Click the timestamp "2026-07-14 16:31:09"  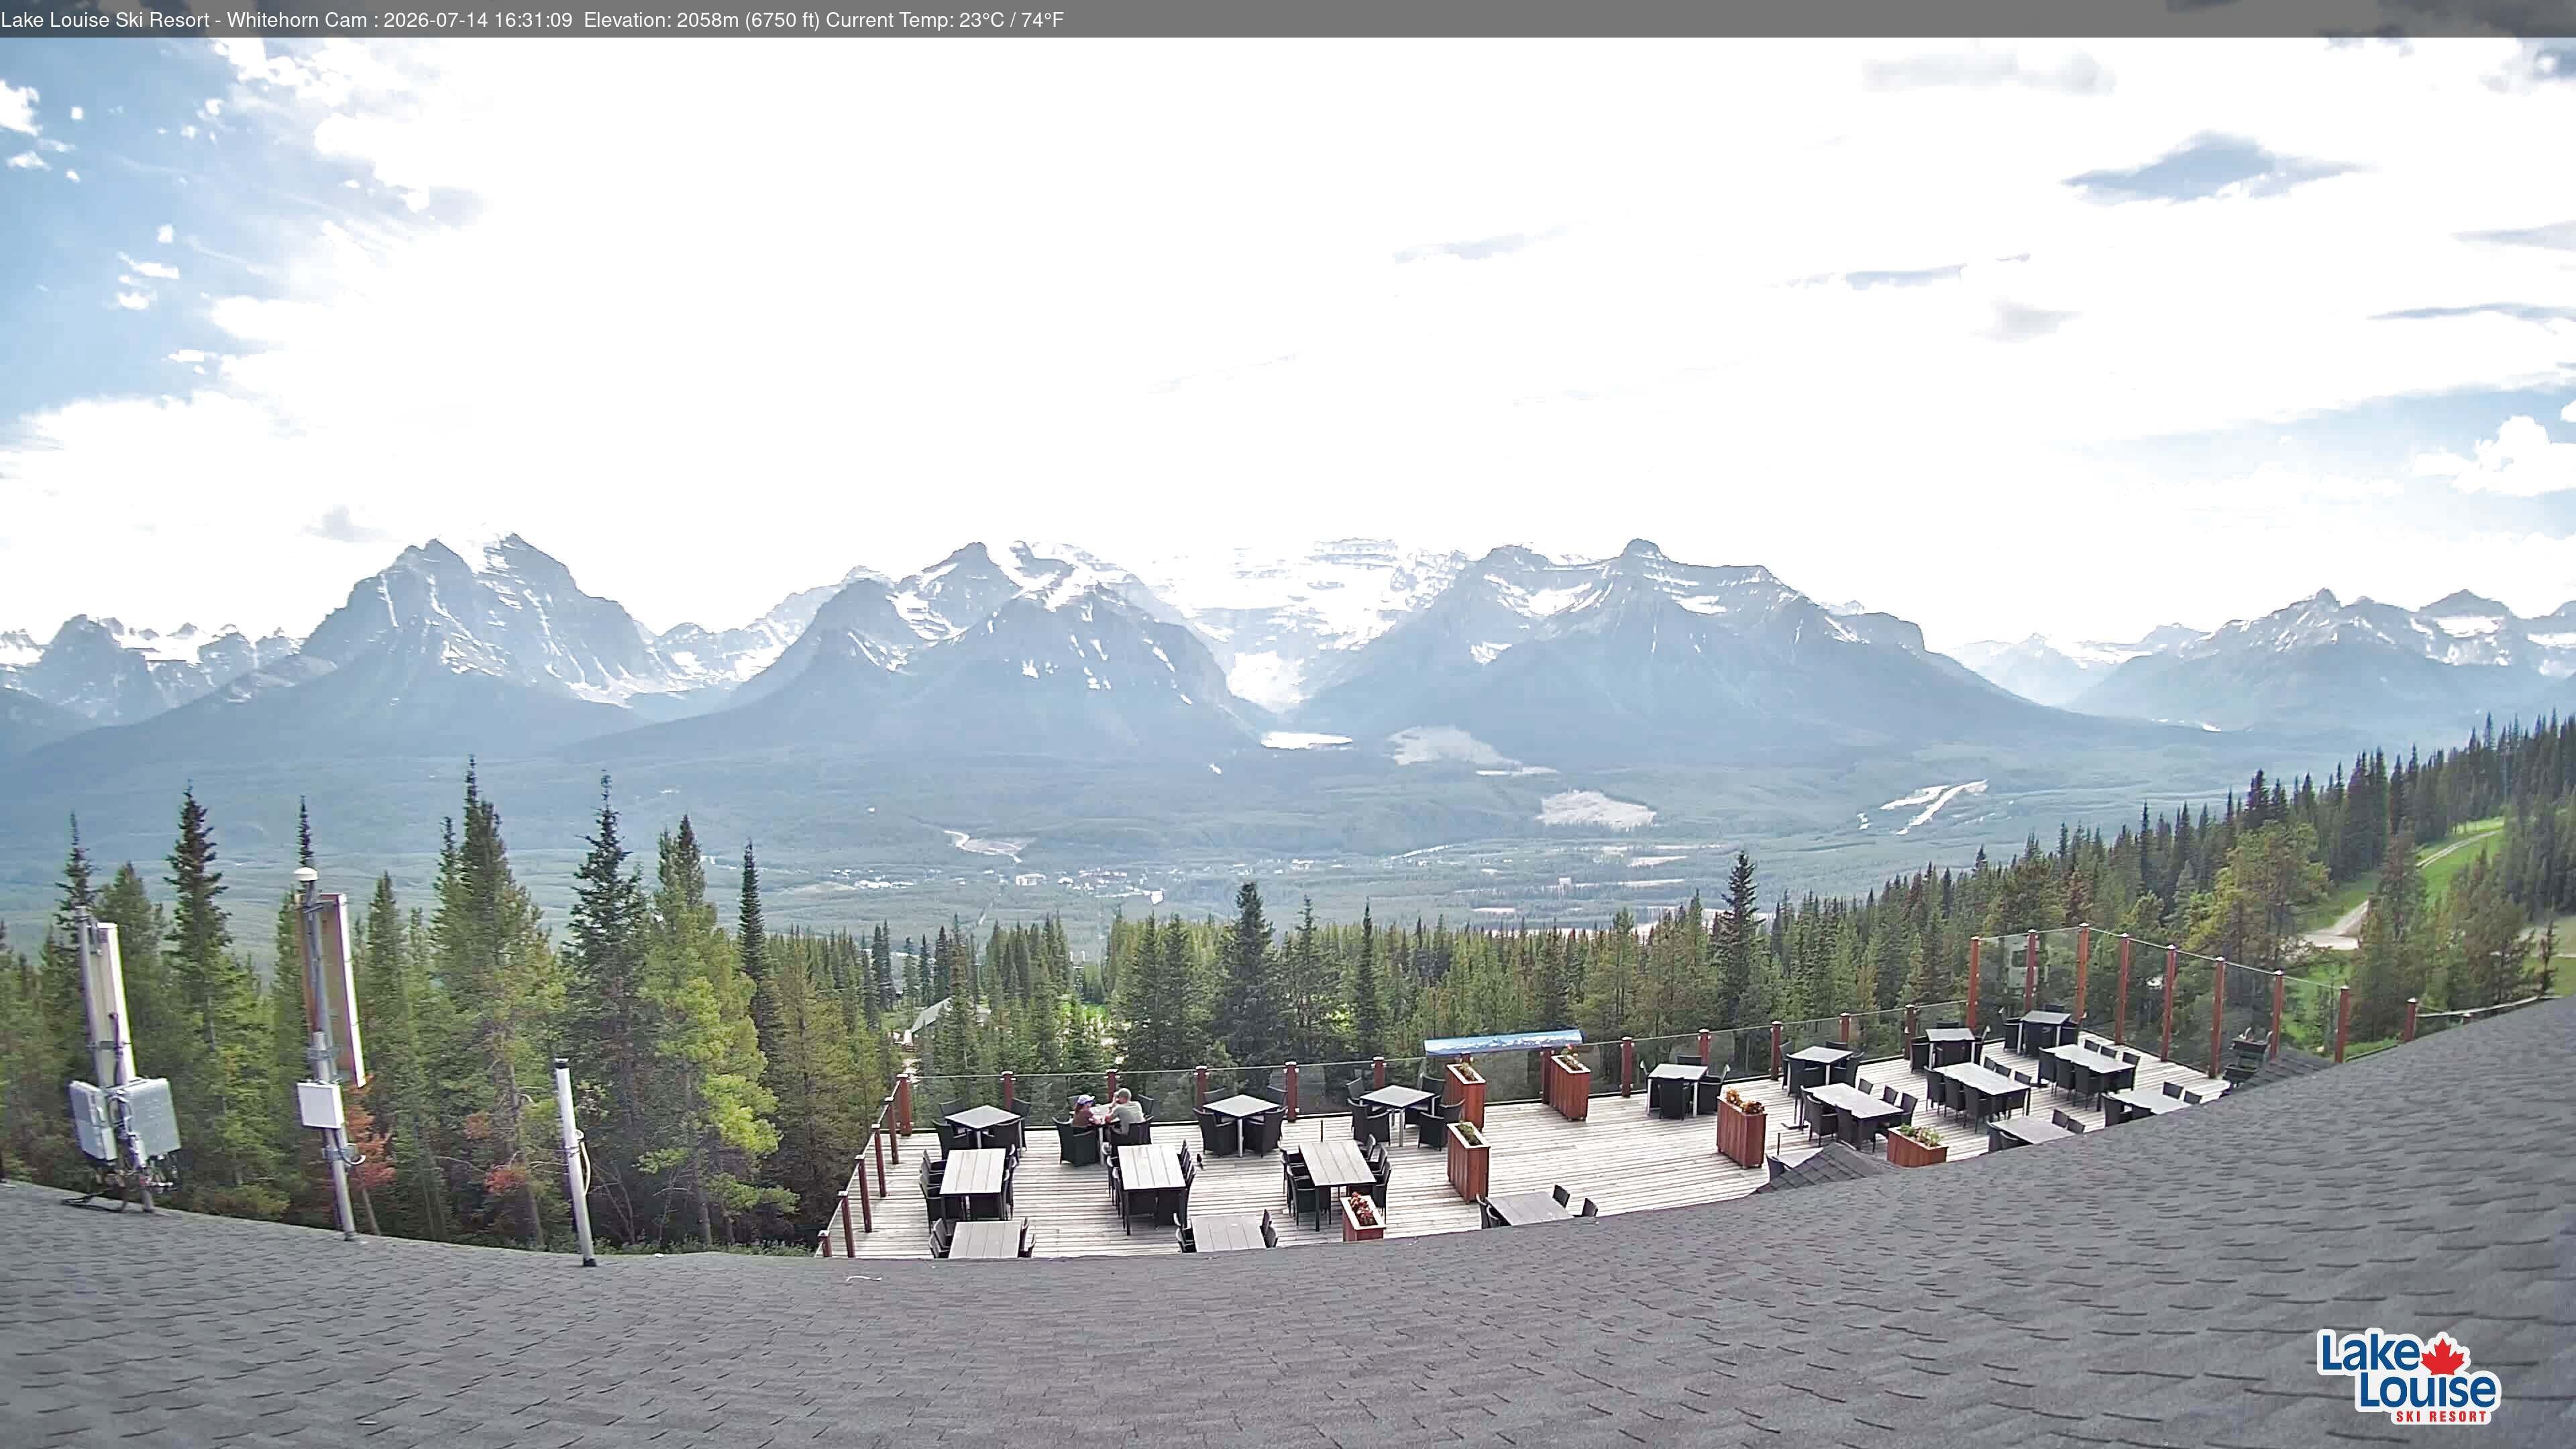pos(478,20)
